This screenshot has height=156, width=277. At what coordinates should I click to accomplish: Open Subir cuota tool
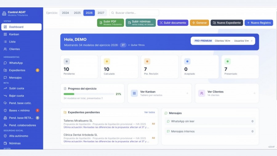pyautogui.click(x=21, y=88)
